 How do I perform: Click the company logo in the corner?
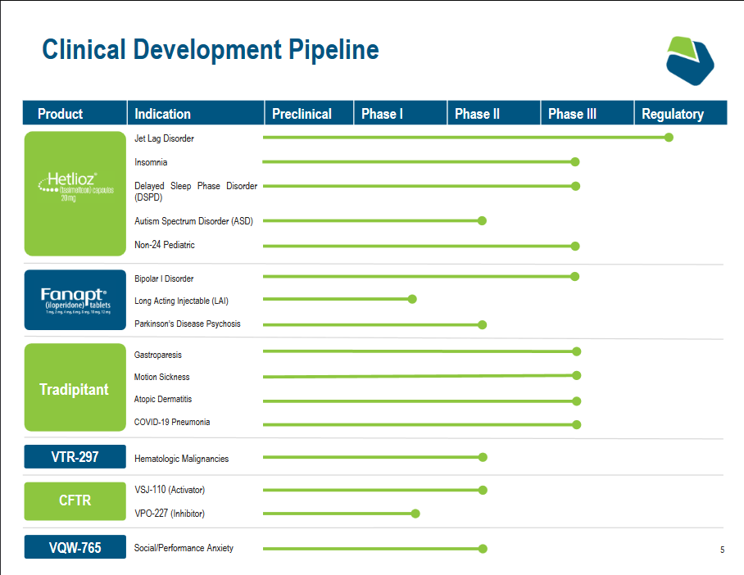[x=690, y=61]
